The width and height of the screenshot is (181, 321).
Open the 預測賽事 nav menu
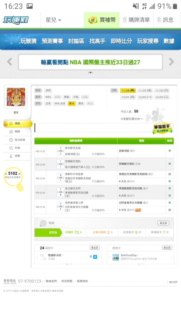click(x=52, y=41)
